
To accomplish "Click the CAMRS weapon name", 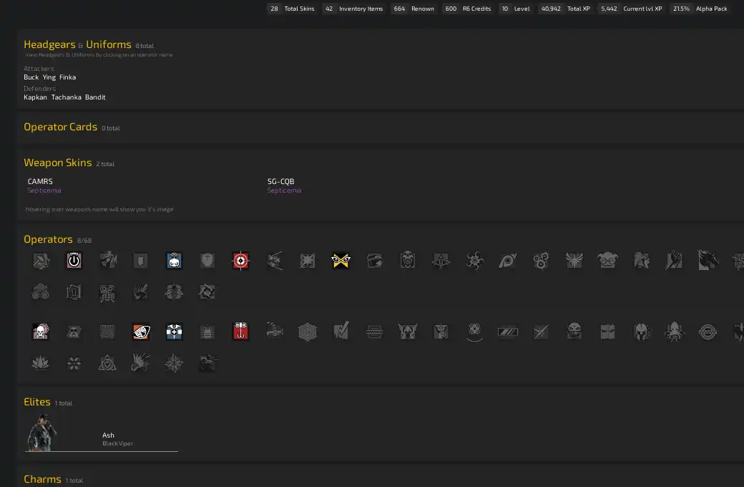I will (40, 181).
